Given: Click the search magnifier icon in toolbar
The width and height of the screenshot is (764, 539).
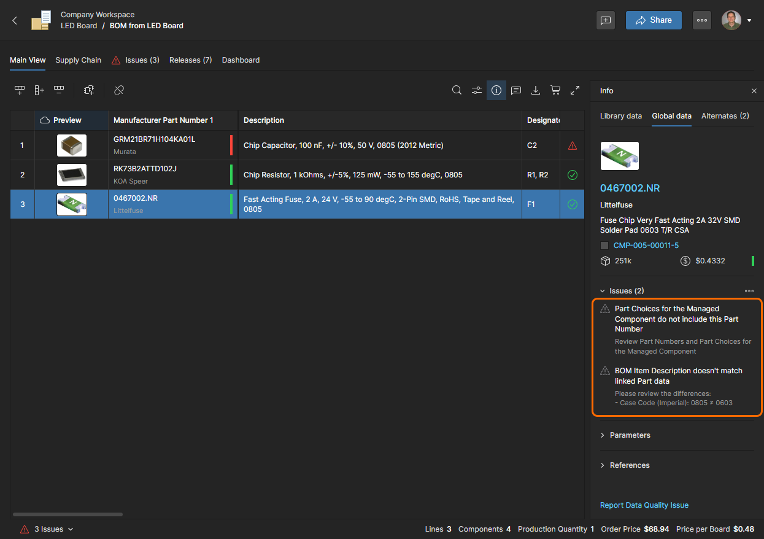Looking at the screenshot, I should pos(457,90).
